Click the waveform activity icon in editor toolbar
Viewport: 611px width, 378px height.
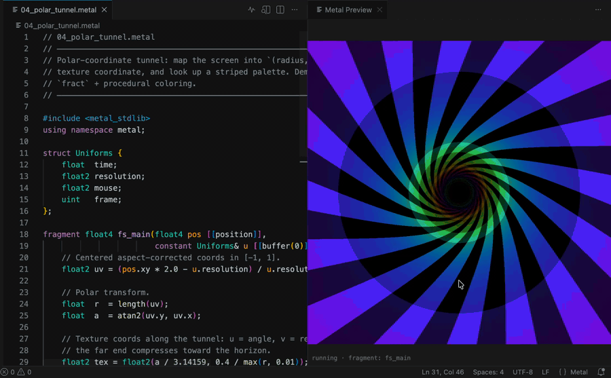click(x=251, y=10)
